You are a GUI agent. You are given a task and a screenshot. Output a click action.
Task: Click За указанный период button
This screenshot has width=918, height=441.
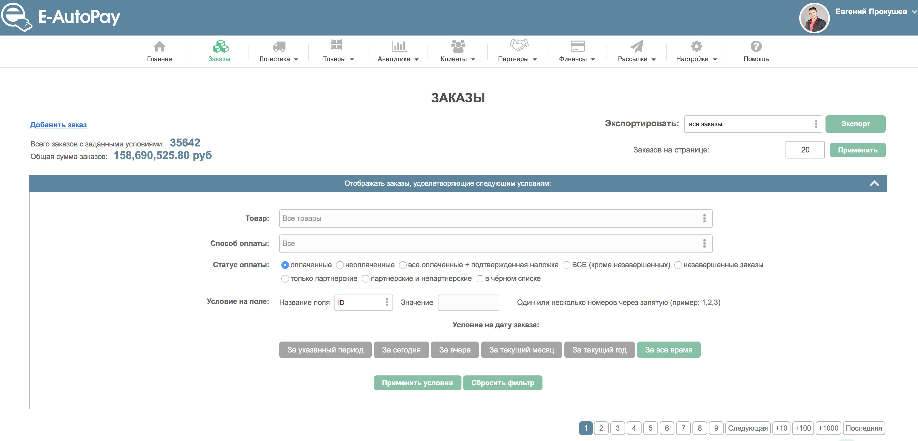point(325,350)
